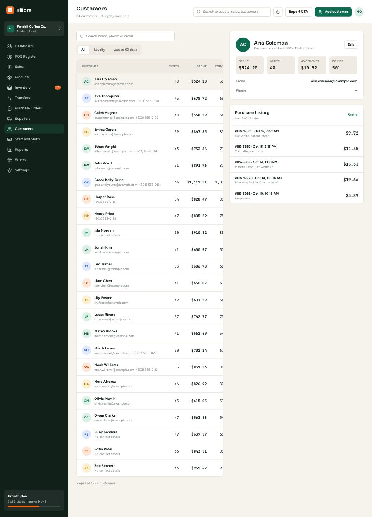
Task: Click the AT avatar for Ava Thompson
Action: (86, 98)
